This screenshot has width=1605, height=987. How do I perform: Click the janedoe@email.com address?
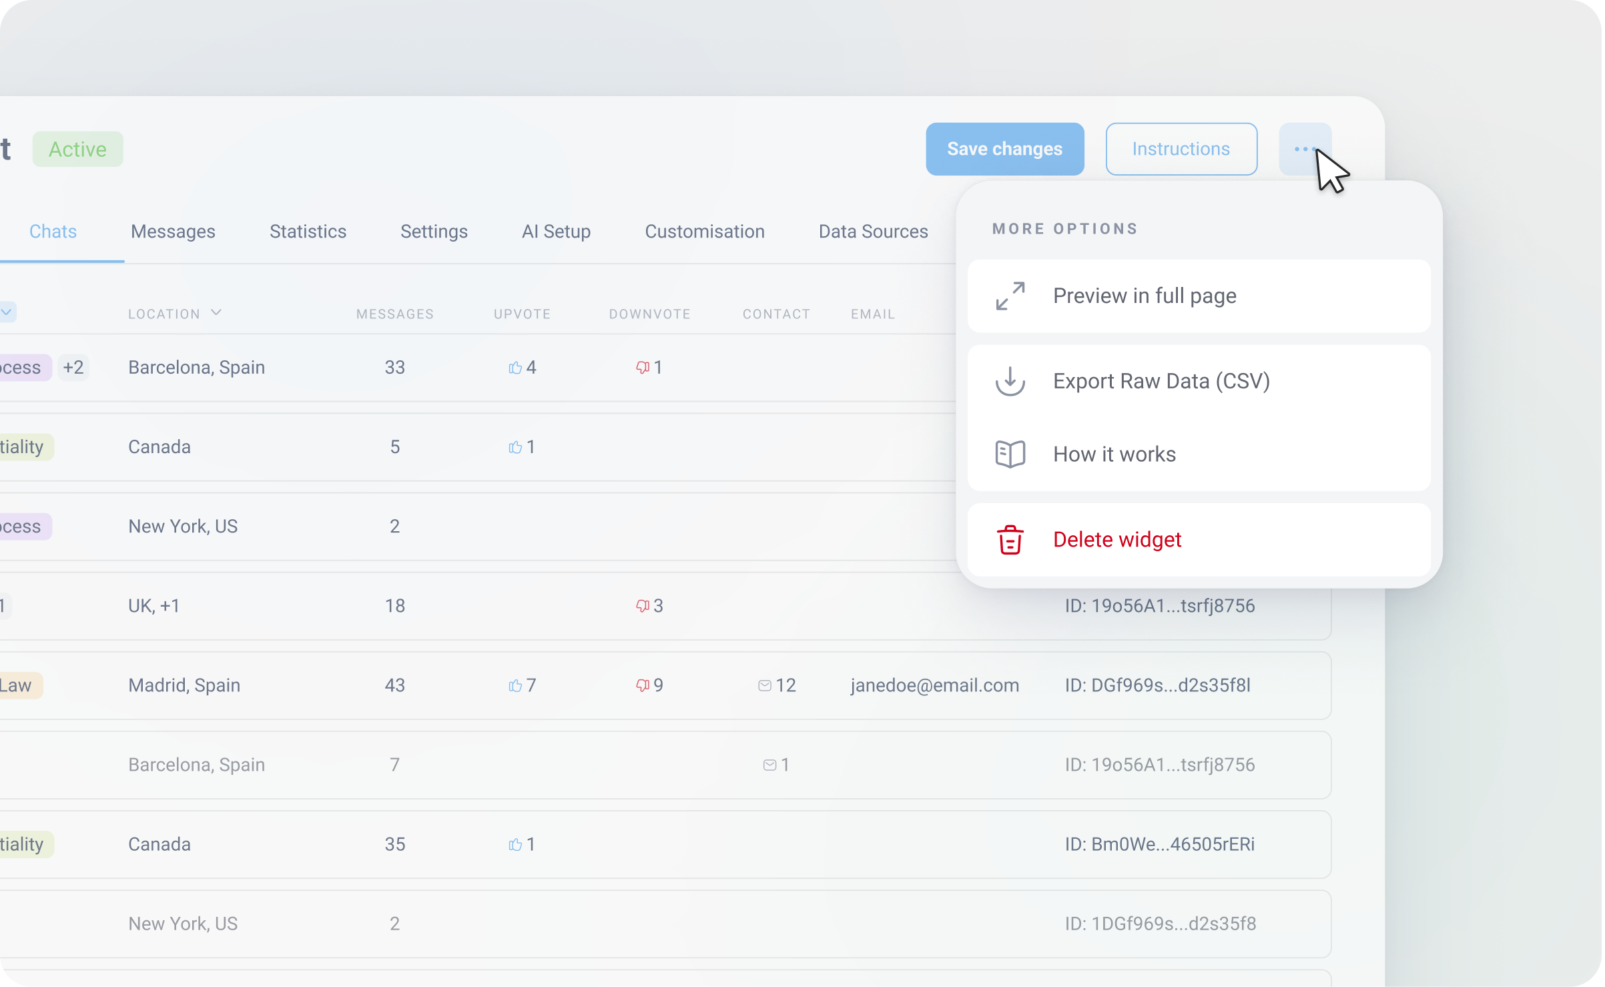point(934,685)
